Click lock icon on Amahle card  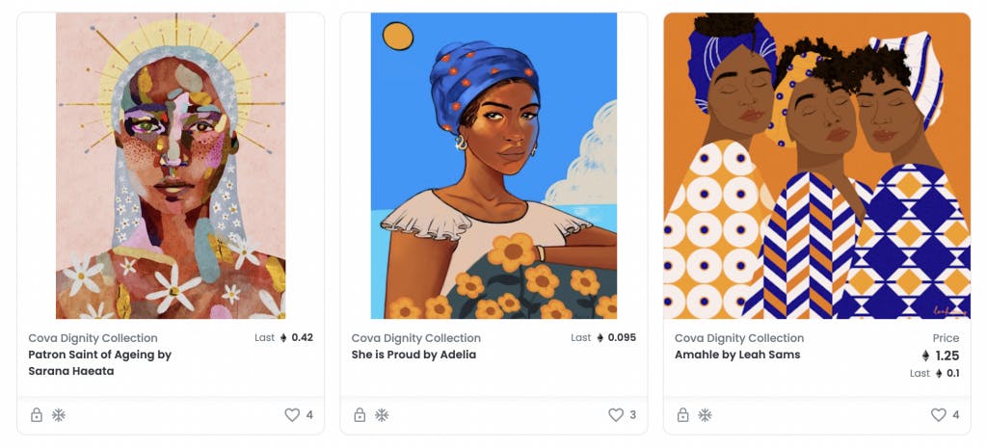pos(682,415)
